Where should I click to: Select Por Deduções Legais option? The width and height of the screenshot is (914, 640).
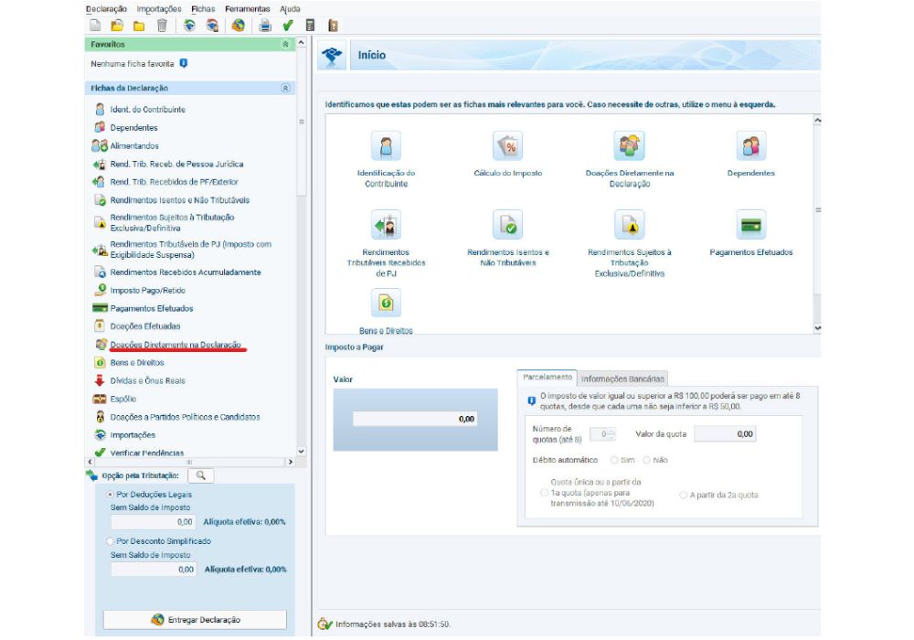[x=111, y=494]
